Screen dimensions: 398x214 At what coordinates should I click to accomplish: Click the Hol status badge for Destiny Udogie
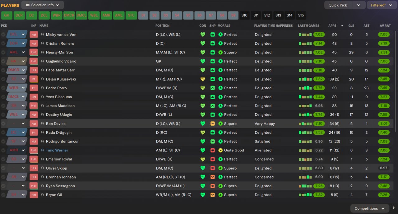click(x=34, y=114)
